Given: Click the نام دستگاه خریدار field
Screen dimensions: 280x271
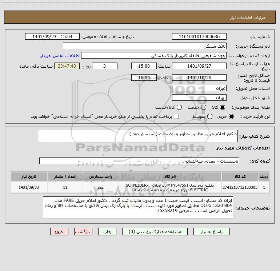Looking at the screenshot, I should (145, 46).
